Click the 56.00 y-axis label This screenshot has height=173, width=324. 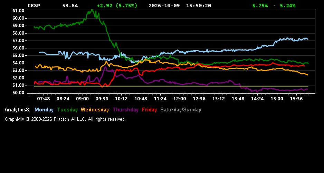[19, 48]
